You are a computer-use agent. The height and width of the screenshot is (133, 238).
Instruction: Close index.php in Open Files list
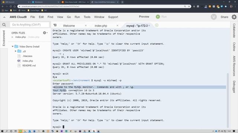tap(12, 37)
